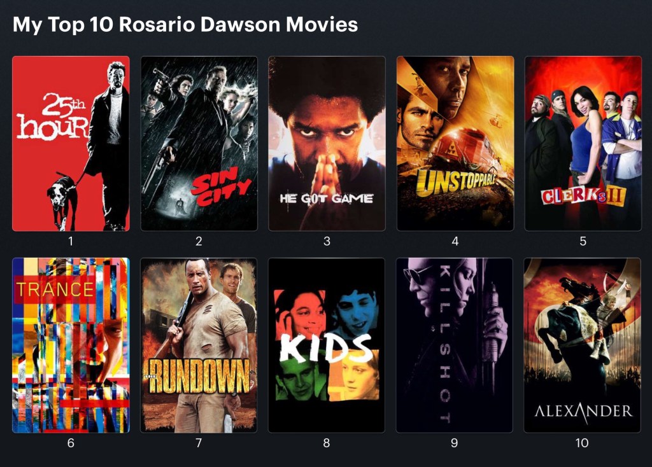Open the Trance movie poster
The width and height of the screenshot is (652, 467).
71,345
